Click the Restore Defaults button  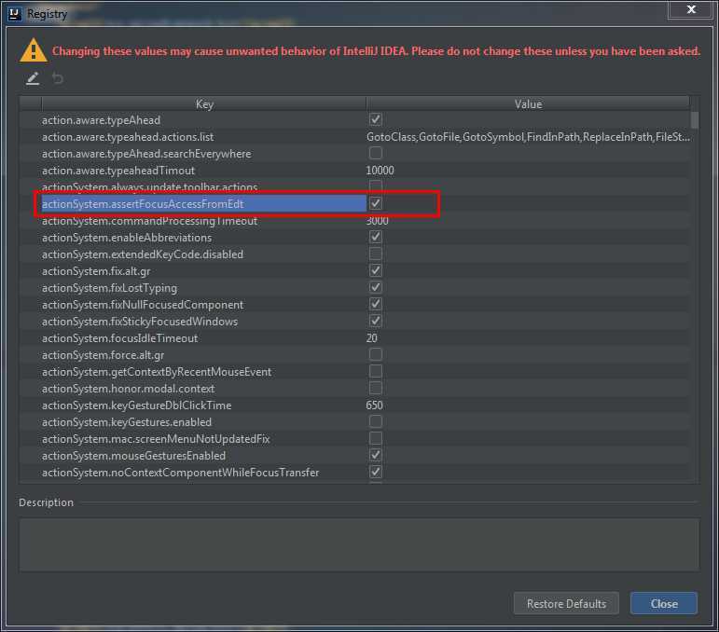click(x=566, y=604)
